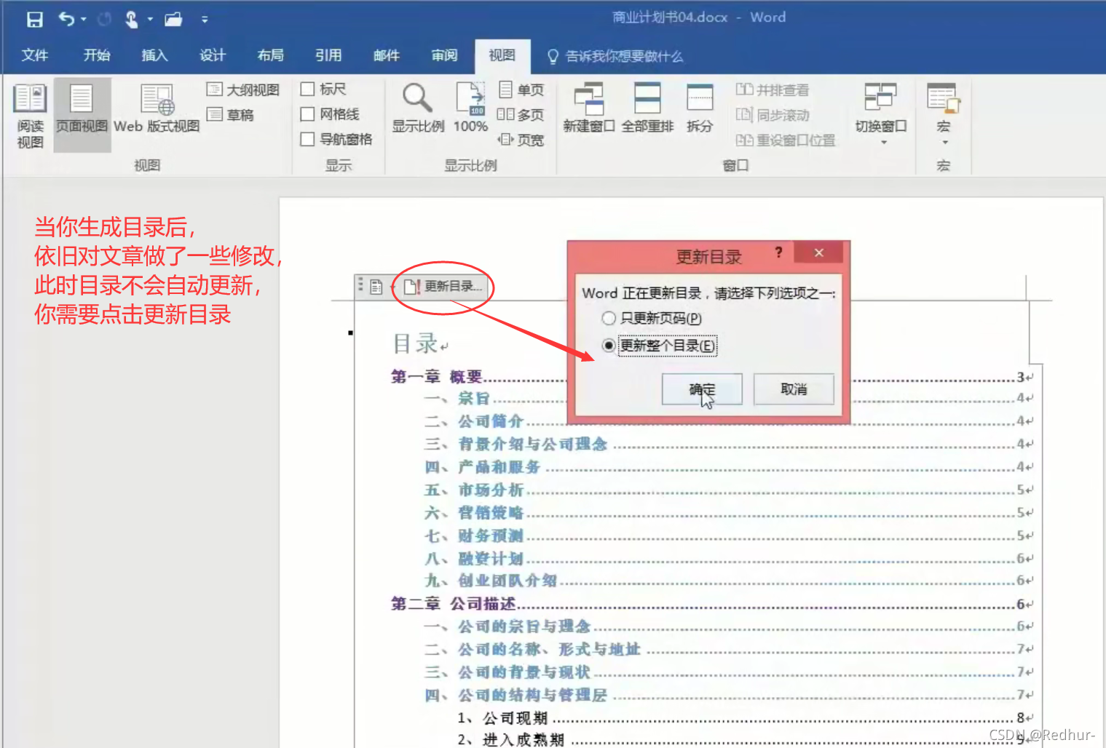Click 确定 in update dialog
1106x748 pixels.
pyautogui.click(x=702, y=389)
